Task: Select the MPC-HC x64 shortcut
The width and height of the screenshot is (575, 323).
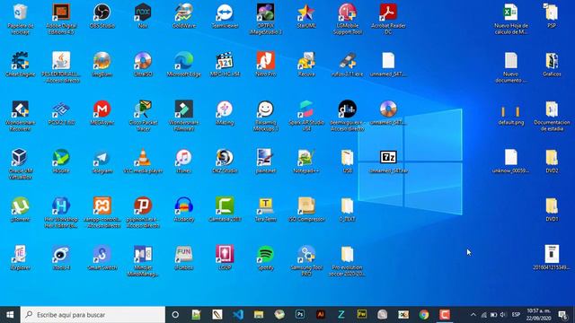Action: point(225,64)
